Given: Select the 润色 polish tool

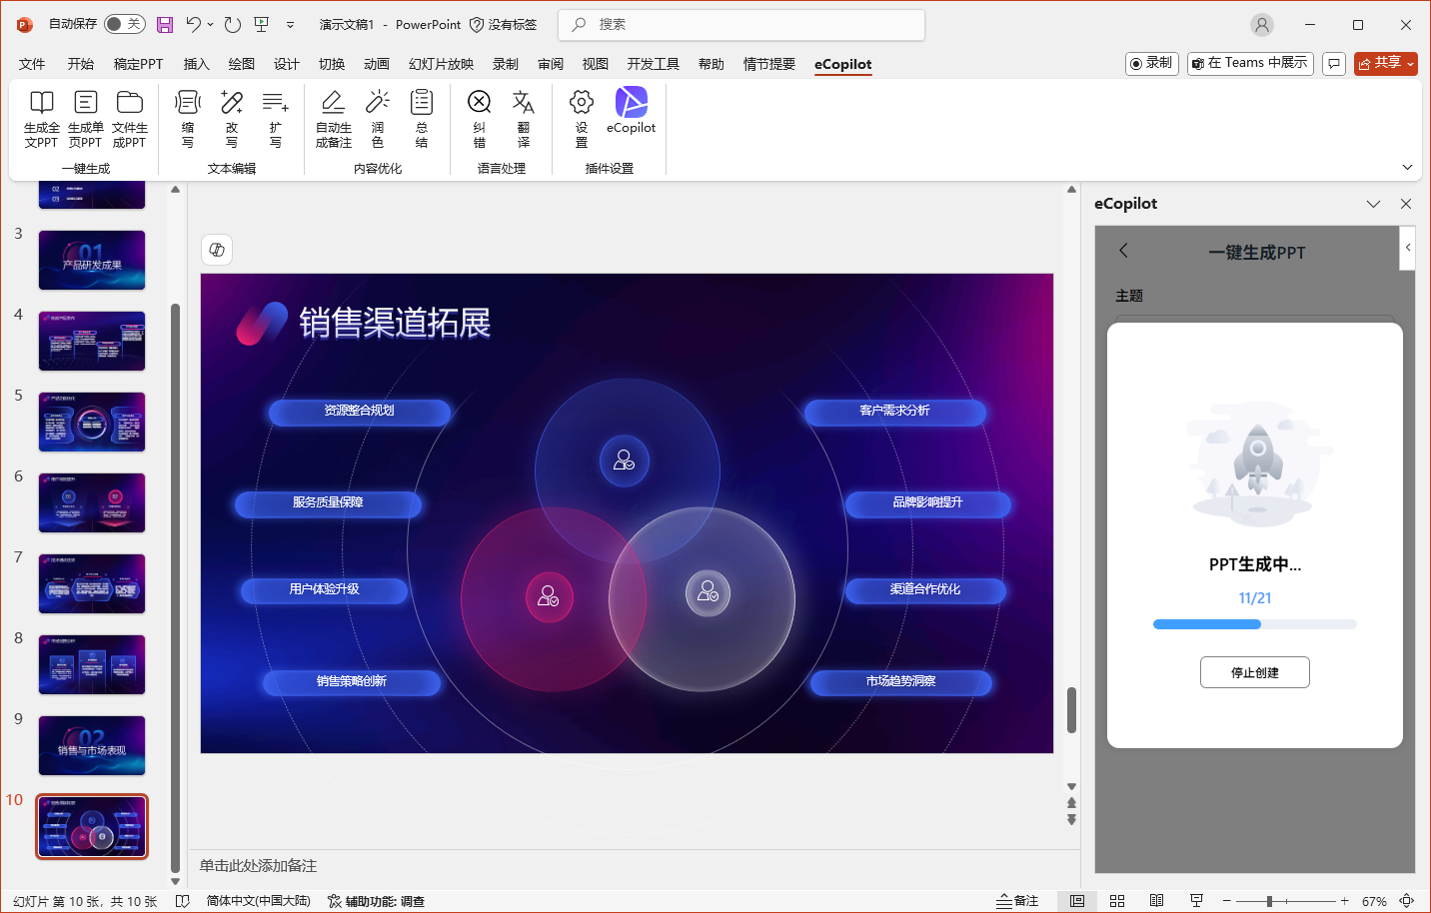Looking at the screenshot, I should click(x=378, y=103).
